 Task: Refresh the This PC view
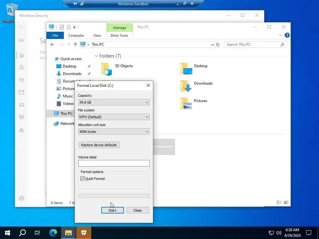point(218,45)
